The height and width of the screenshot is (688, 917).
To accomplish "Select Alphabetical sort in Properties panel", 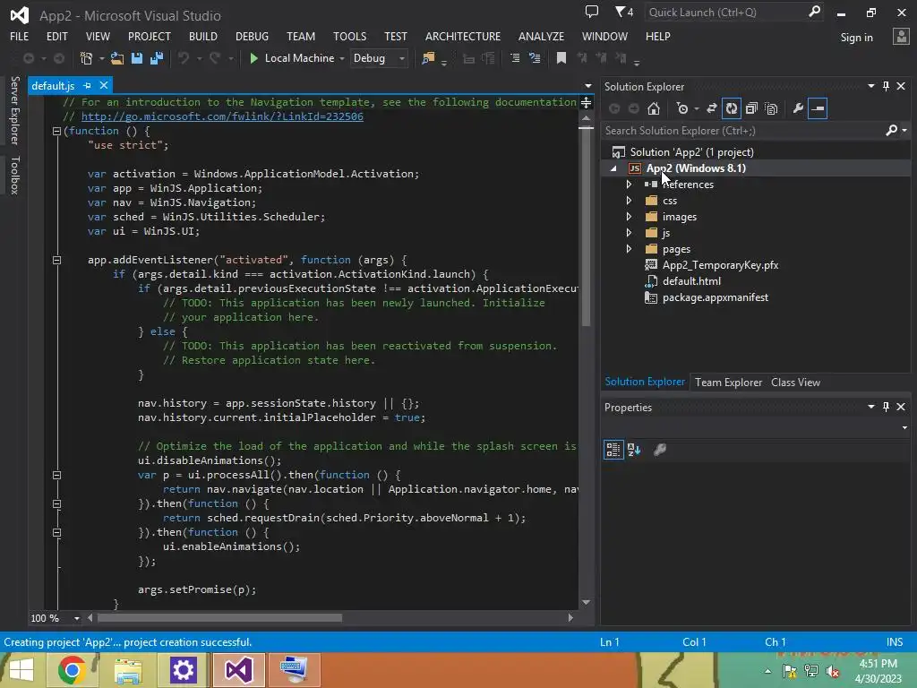I will pos(634,450).
